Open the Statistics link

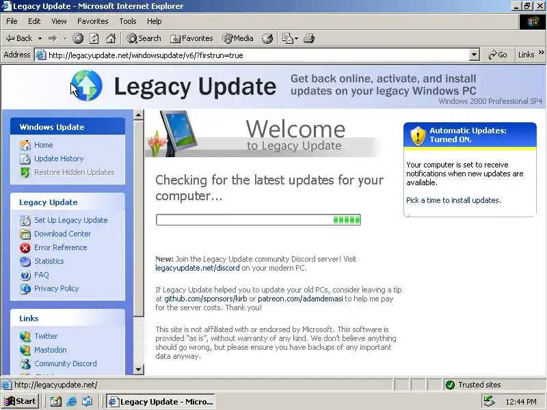click(x=49, y=261)
